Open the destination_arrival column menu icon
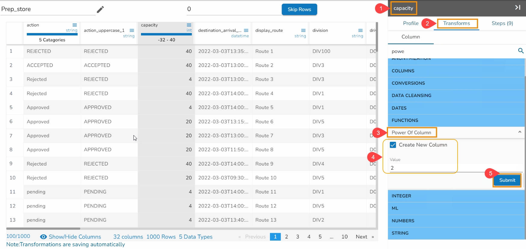 click(246, 30)
